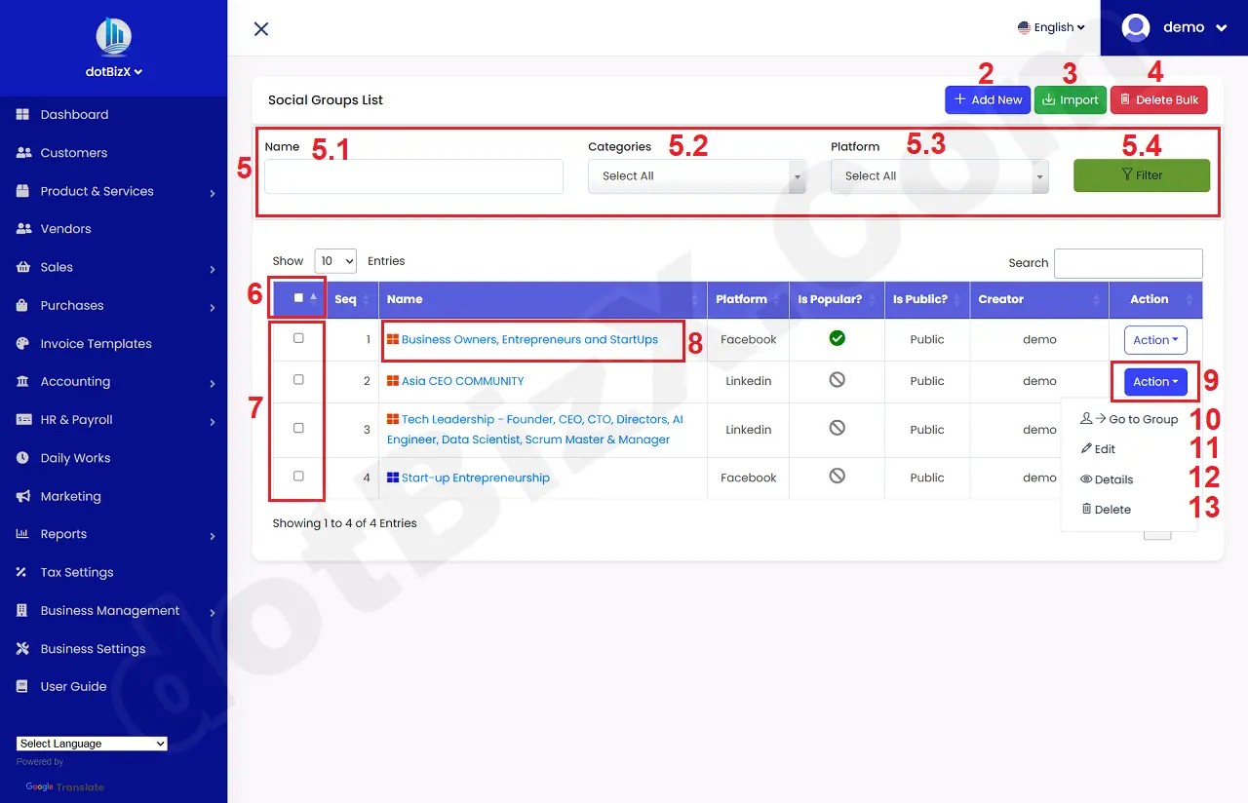This screenshot has width=1248, height=803.
Task: Select Delete in the Action dropdown menu
Action: click(x=1107, y=510)
